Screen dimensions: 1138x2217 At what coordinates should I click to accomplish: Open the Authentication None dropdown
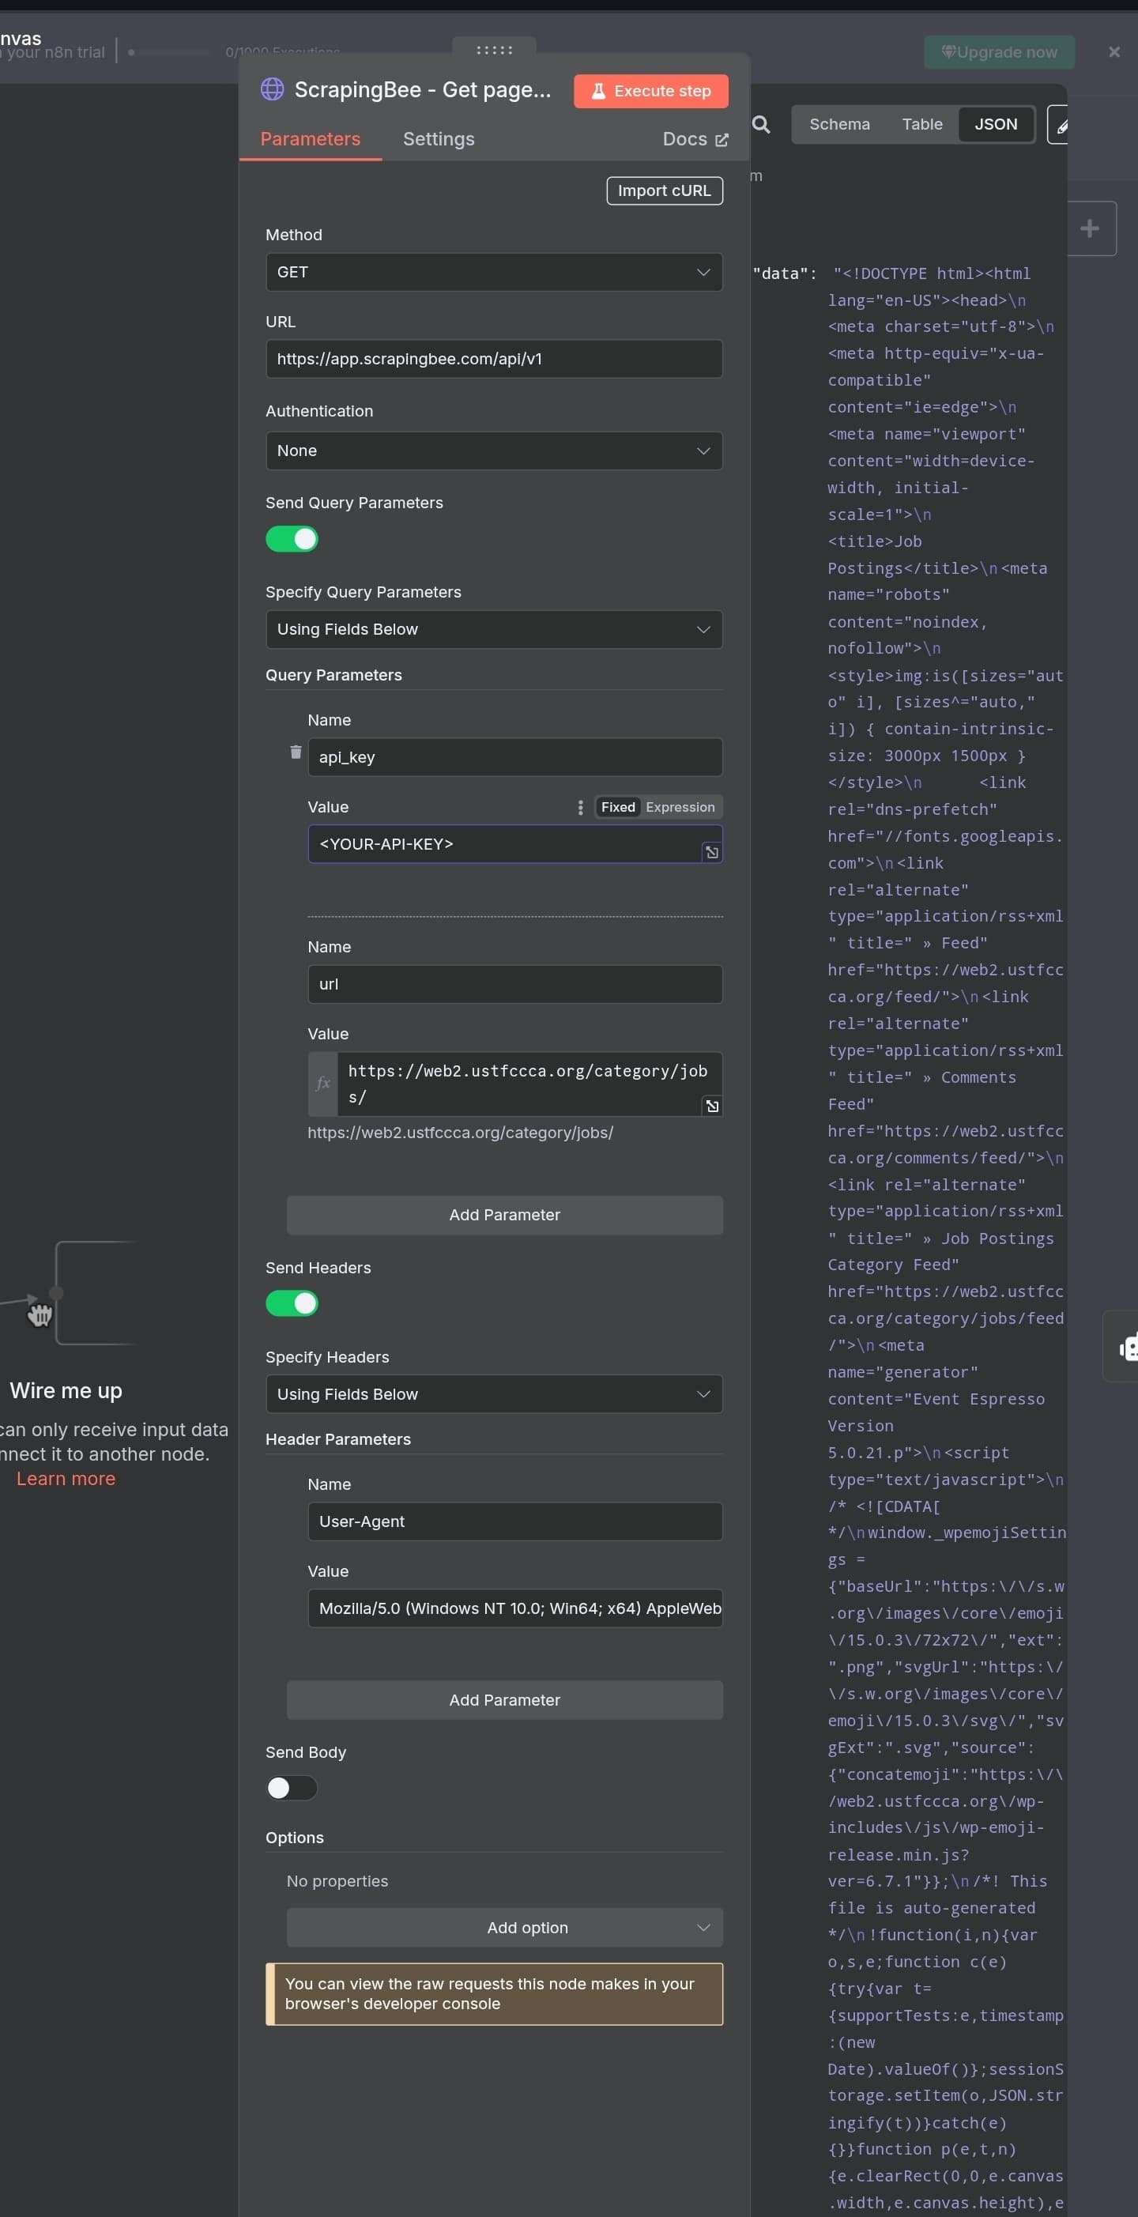[494, 450]
